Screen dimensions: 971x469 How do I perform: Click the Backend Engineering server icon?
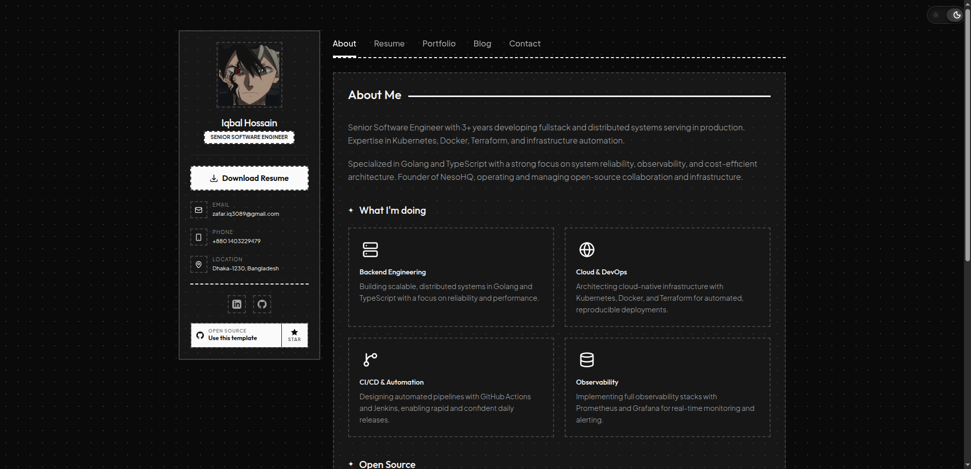coord(370,250)
